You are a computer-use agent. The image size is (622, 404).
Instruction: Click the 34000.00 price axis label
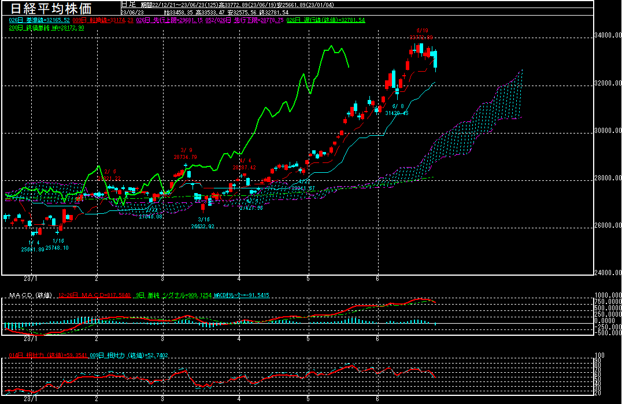click(608, 35)
